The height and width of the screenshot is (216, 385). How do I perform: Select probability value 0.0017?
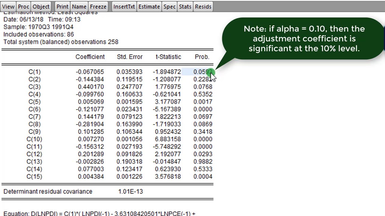(x=203, y=102)
